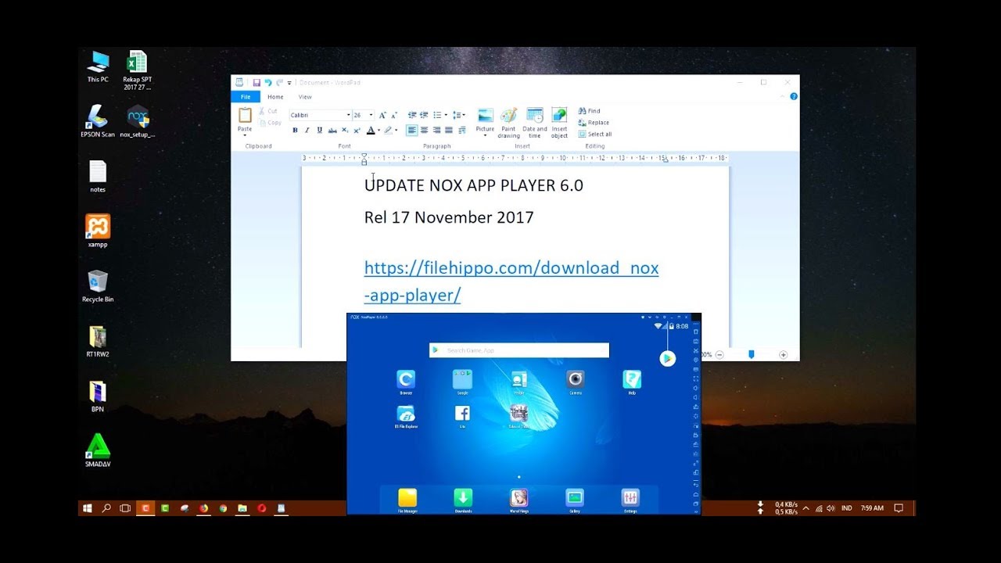Click the Paint drawing icon
Screen dimensions: 1001x563
coord(509,116)
